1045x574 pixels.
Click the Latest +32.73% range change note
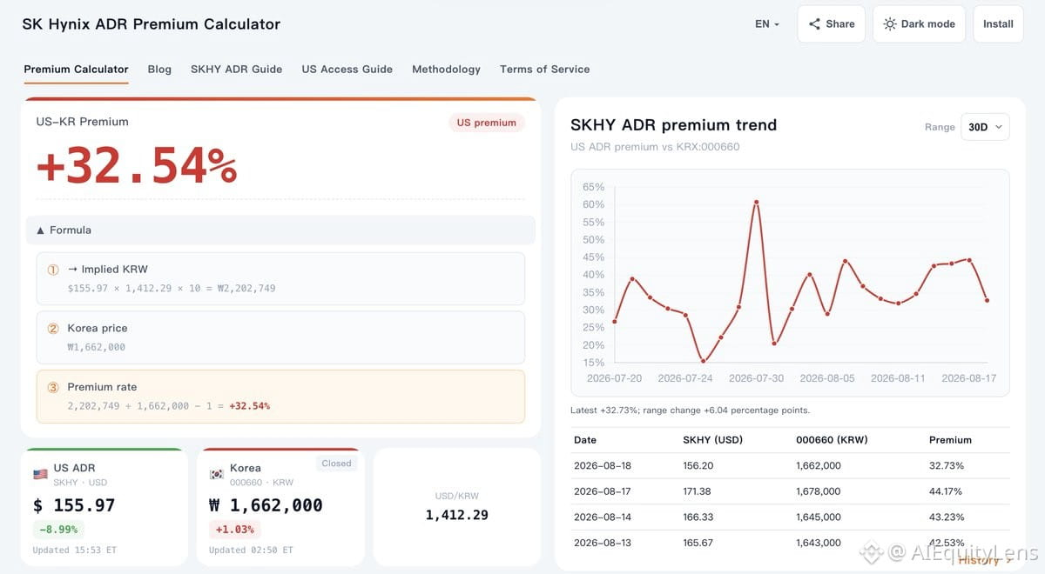pos(690,410)
